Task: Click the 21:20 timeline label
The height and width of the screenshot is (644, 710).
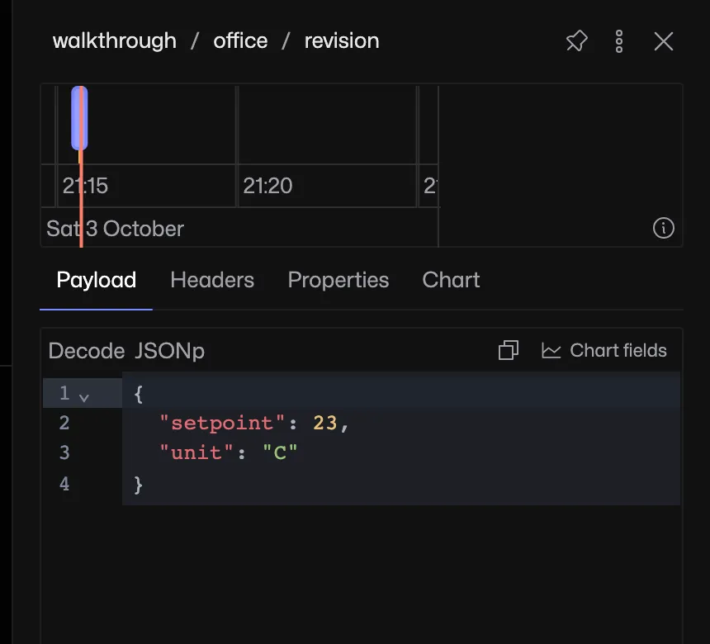Action: pyautogui.click(x=267, y=186)
